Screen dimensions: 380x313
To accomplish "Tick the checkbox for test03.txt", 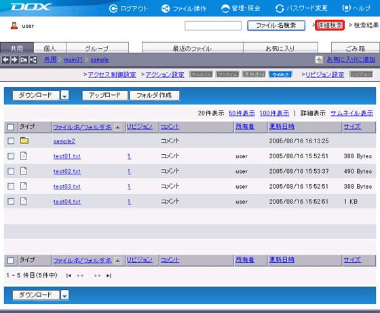I will coord(11,186).
